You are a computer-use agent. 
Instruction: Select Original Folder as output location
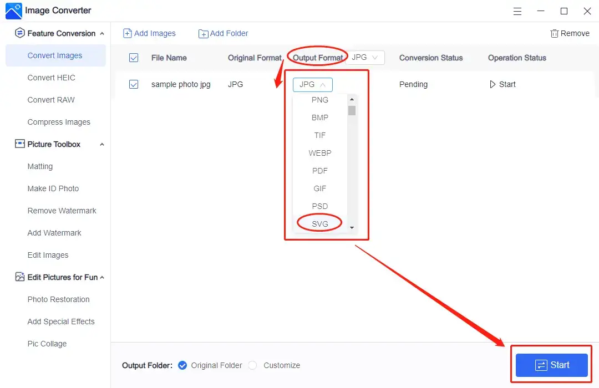182,365
